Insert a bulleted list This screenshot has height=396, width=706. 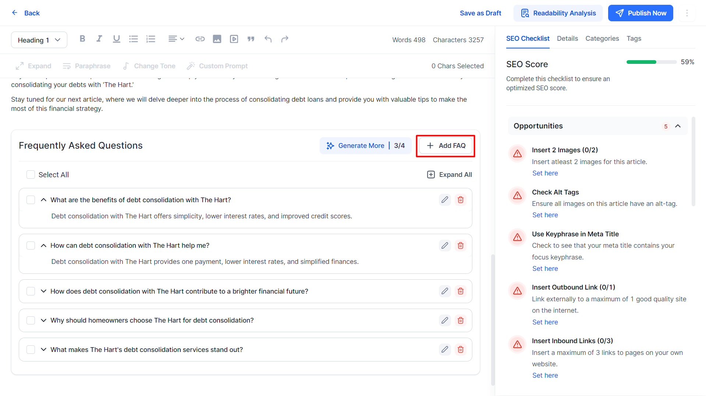click(x=134, y=39)
